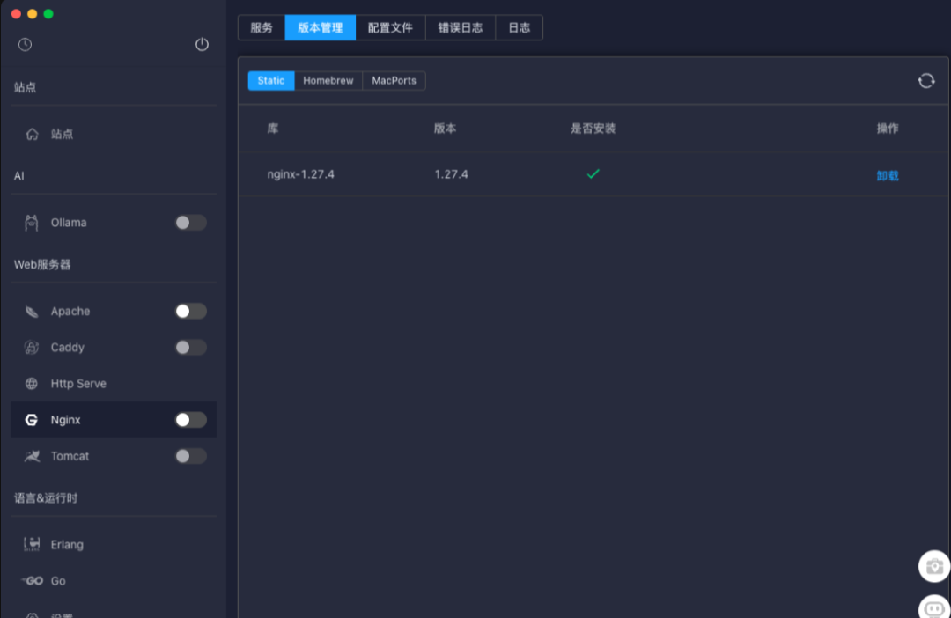Select Tomcat in the sidebar
The height and width of the screenshot is (618, 951).
[114, 456]
